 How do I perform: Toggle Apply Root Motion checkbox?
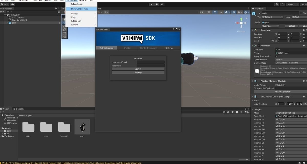(x=277, y=56)
